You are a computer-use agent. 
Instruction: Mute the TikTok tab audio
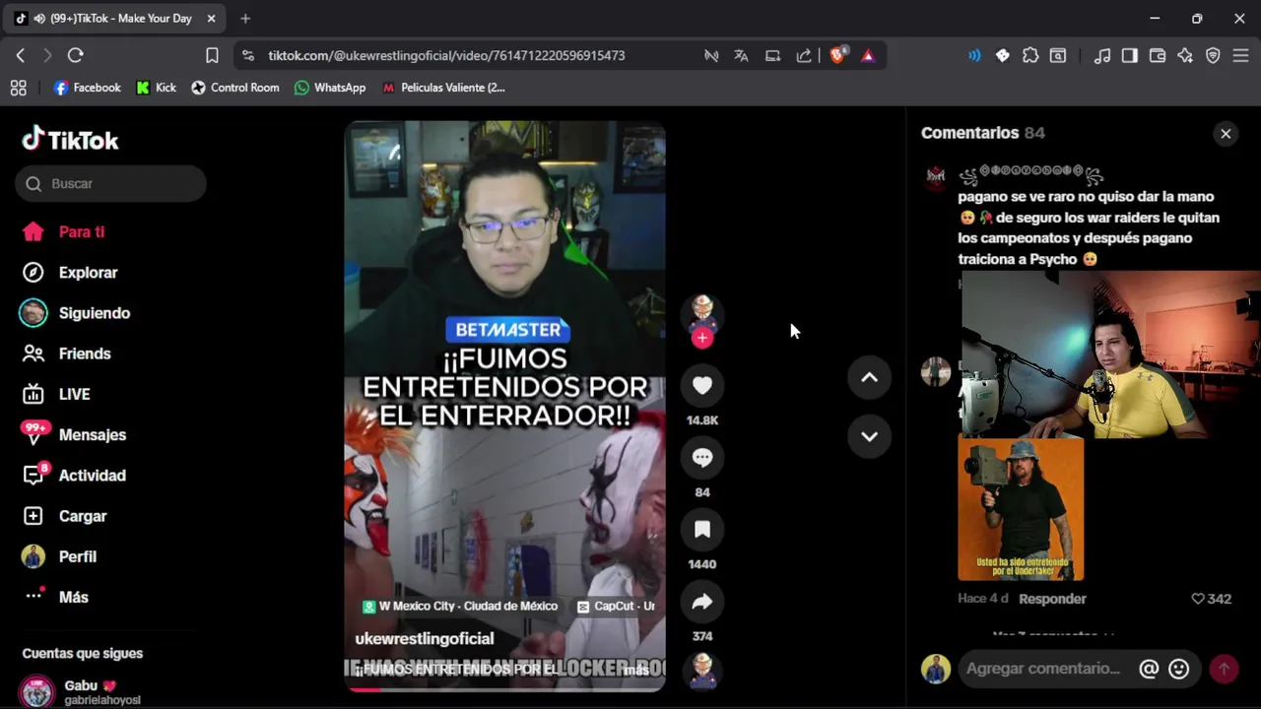(39, 19)
